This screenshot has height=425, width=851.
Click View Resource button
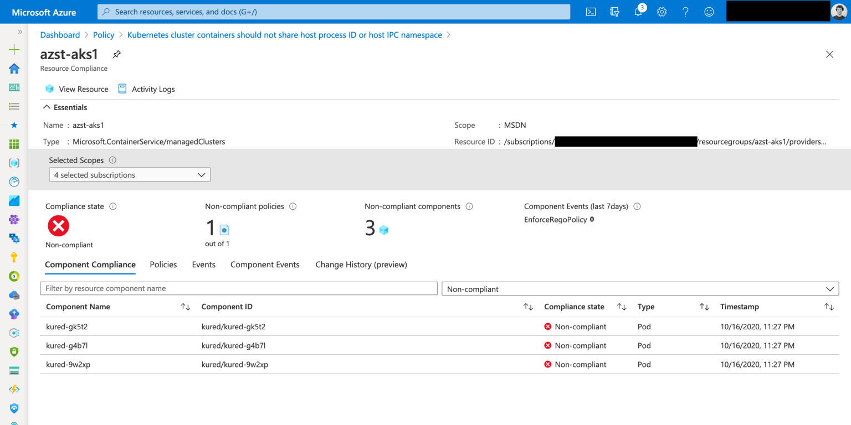(77, 89)
